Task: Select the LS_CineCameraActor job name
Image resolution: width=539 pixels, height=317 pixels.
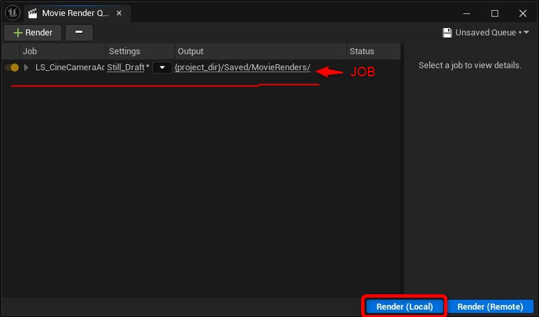Action: coord(70,68)
